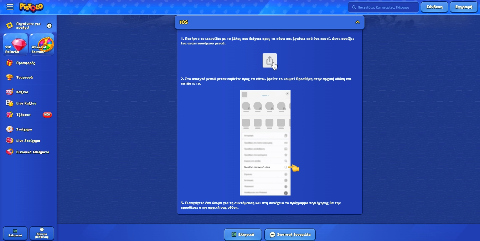The image size is (480, 241).
Task: Open the Τουρνουά trophy icon
Action: click(x=10, y=77)
